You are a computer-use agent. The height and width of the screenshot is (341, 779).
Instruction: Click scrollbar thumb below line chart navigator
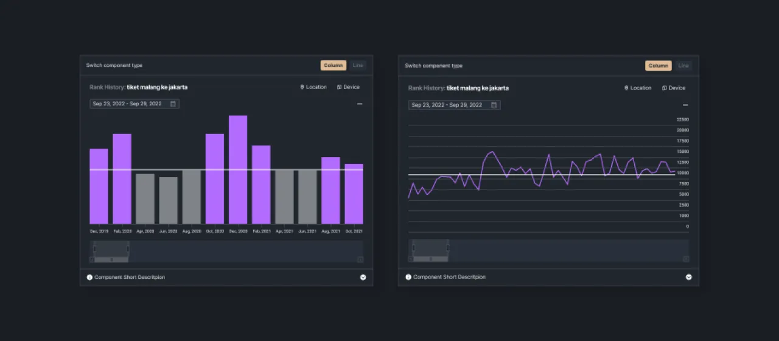point(430,259)
